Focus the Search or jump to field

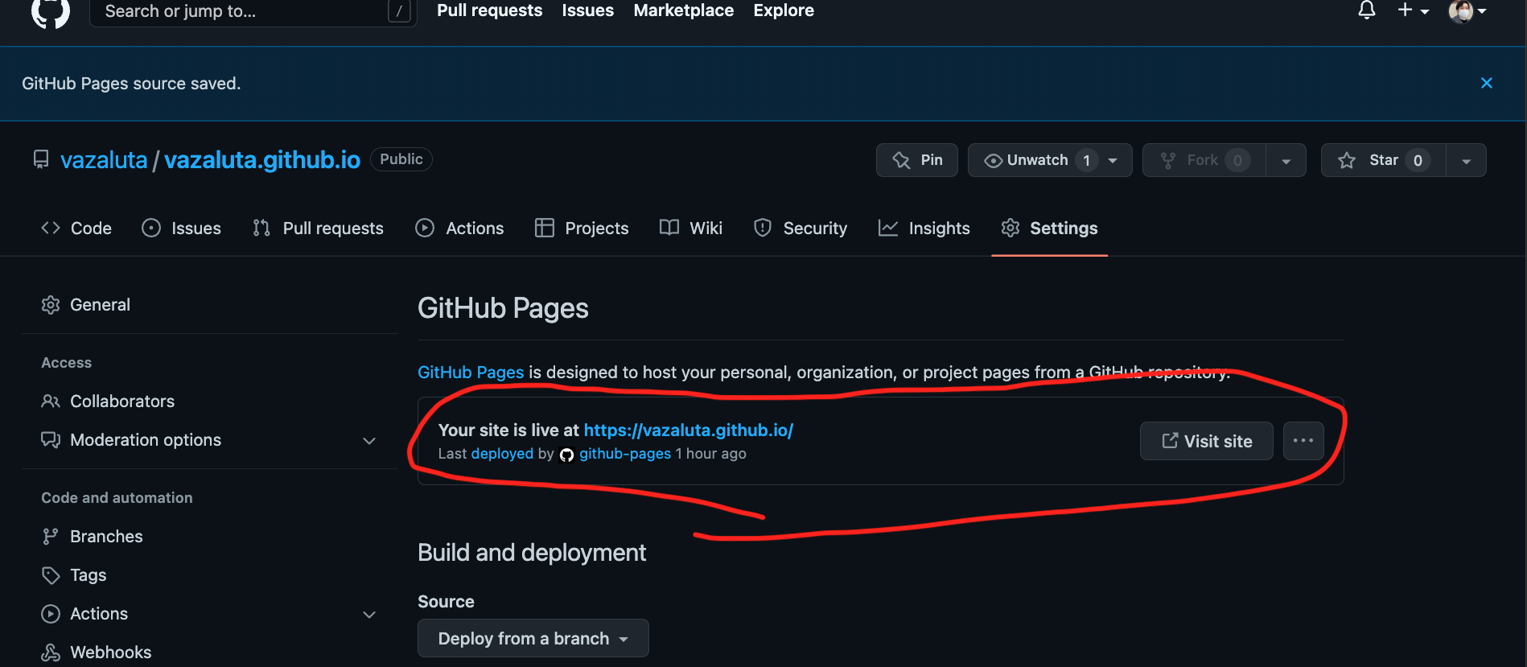point(253,11)
